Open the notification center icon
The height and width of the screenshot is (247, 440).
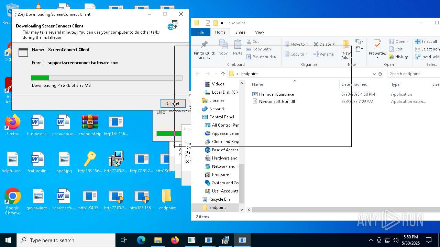click(x=429, y=240)
